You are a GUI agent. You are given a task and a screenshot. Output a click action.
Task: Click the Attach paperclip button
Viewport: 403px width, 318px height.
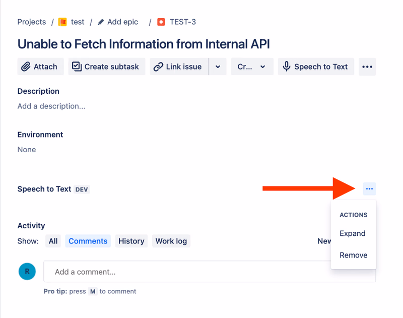click(x=40, y=67)
